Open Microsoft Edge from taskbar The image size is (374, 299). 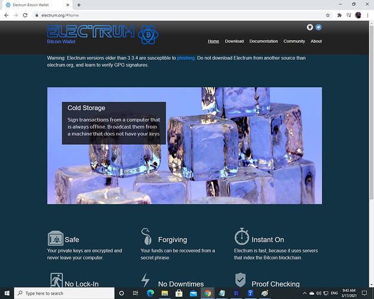point(150,293)
